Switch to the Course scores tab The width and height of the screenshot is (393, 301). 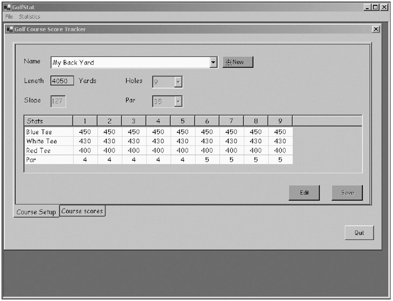82,211
